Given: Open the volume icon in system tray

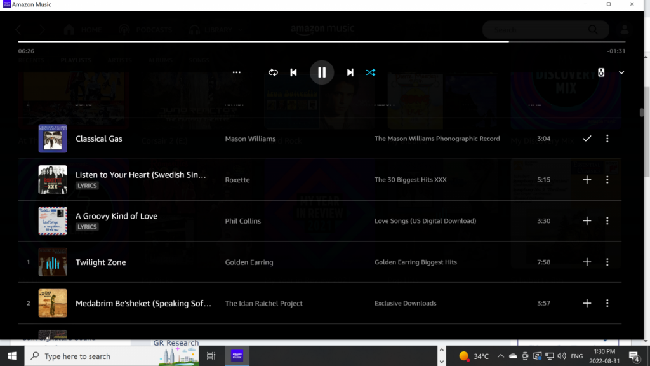Looking at the screenshot, I should pyautogui.click(x=562, y=356).
